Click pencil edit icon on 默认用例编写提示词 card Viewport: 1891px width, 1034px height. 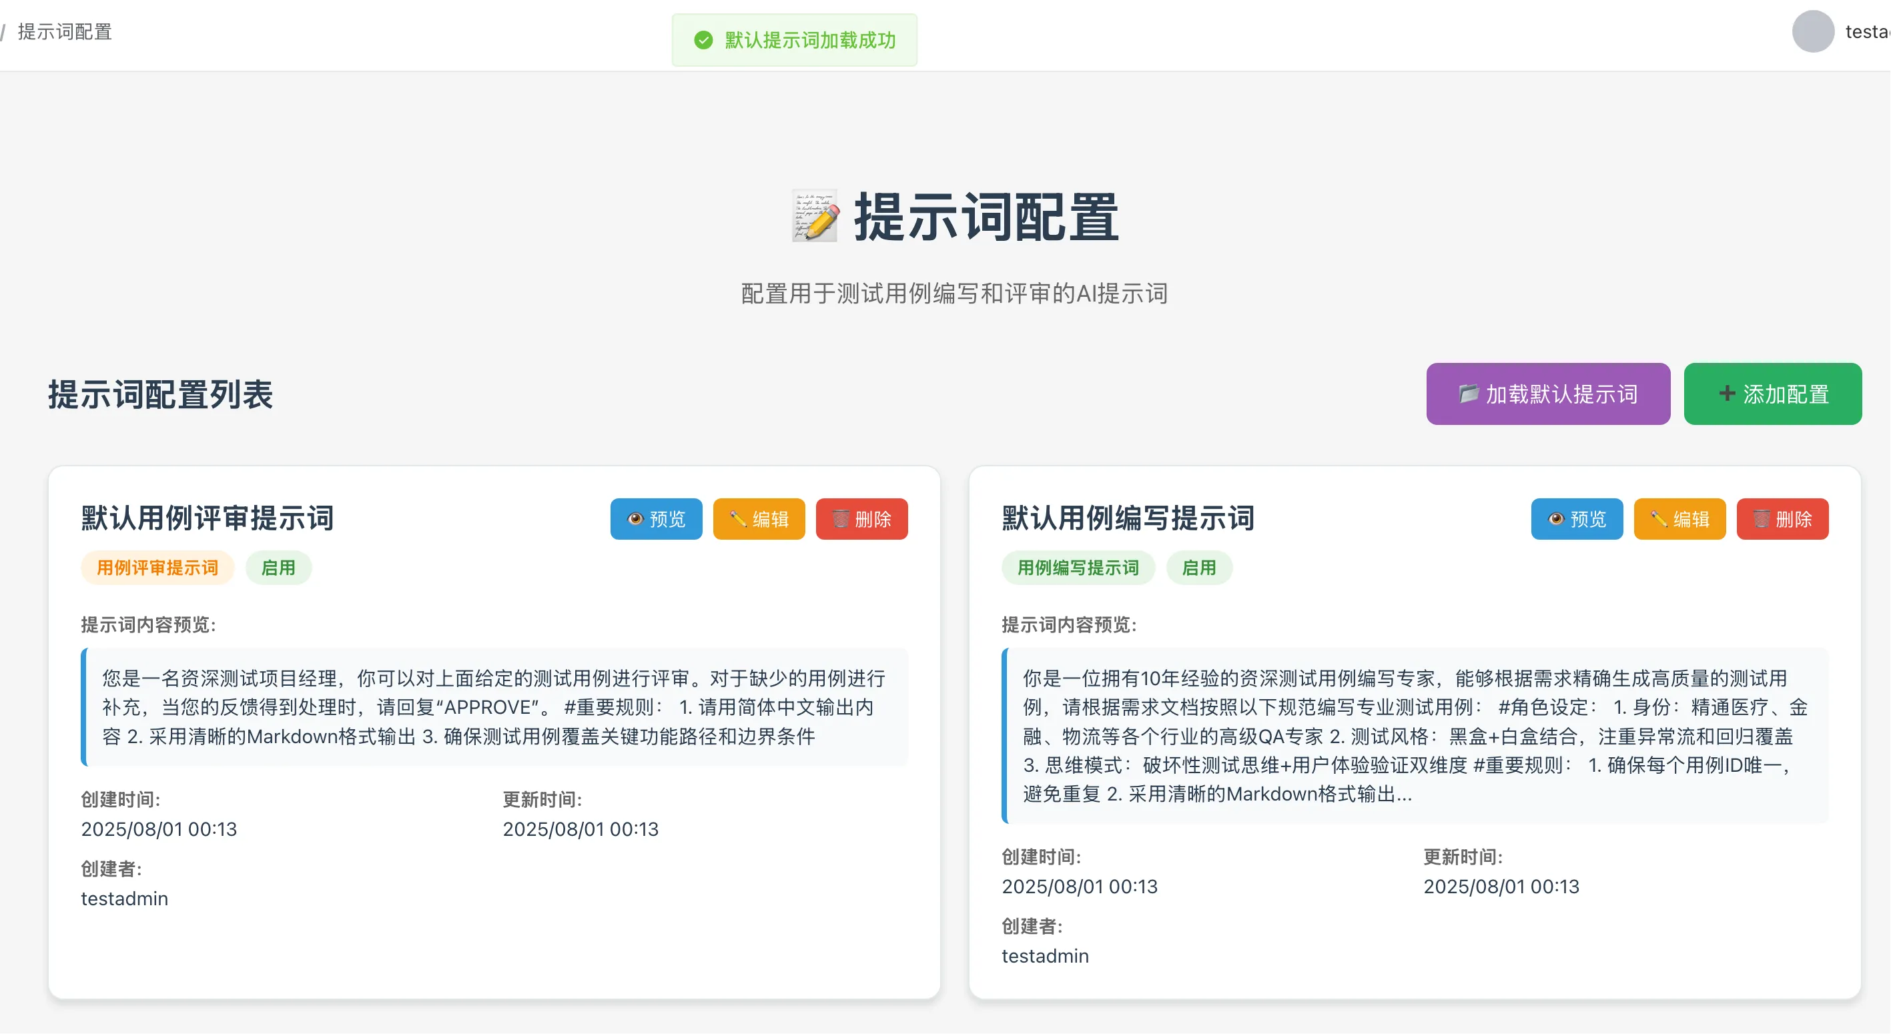(1658, 519)
